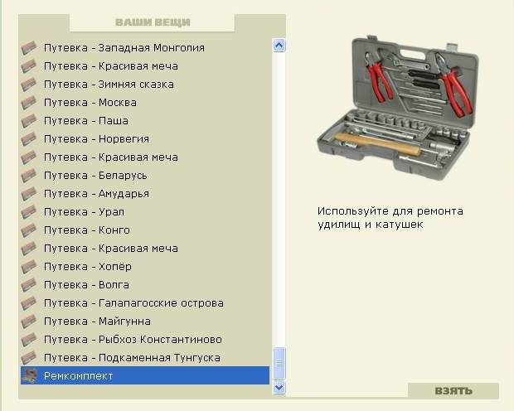The height and width of the screenshot is (411, 514).
Task: Open the ВАШИ ВЕЩИ tab
Action: click(153, 22)
